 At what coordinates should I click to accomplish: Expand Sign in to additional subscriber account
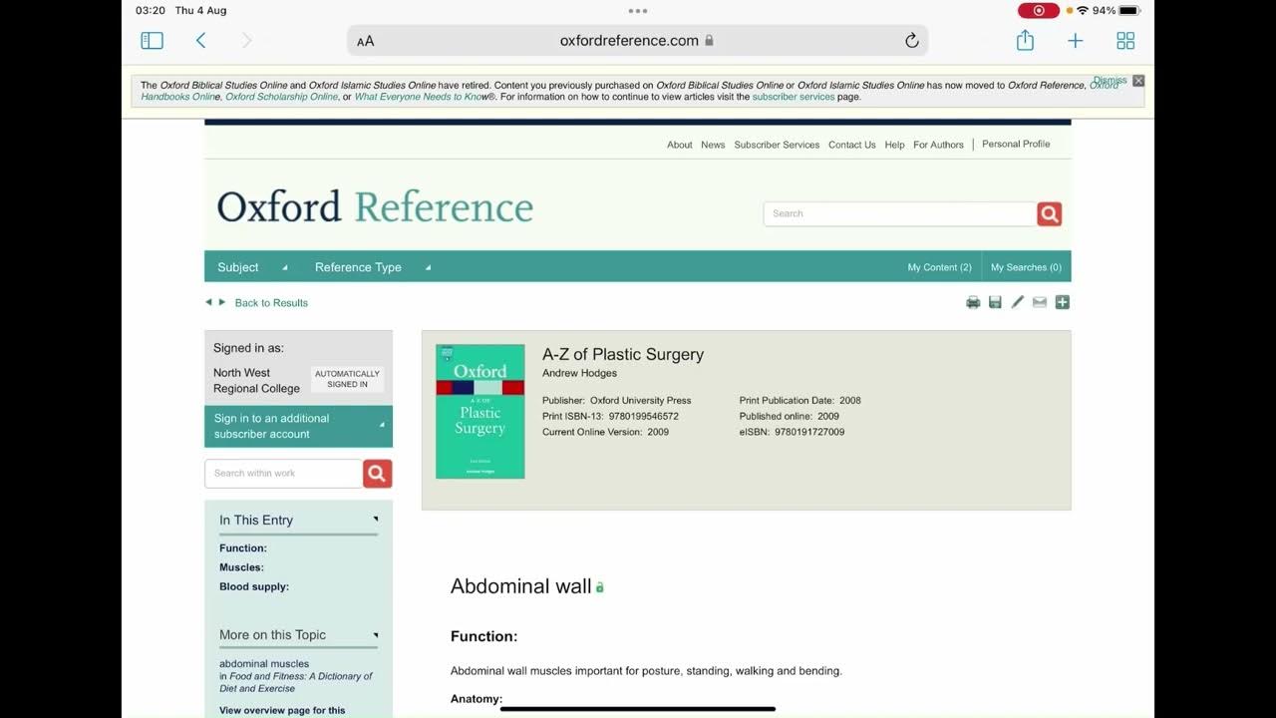[298, 427]
